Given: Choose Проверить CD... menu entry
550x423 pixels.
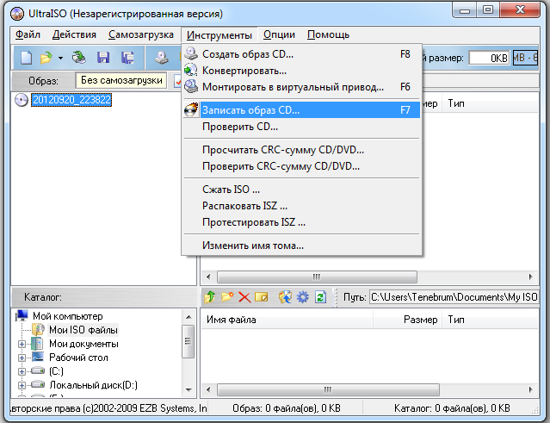Looking at the screenshot, I should click(301, 127).
